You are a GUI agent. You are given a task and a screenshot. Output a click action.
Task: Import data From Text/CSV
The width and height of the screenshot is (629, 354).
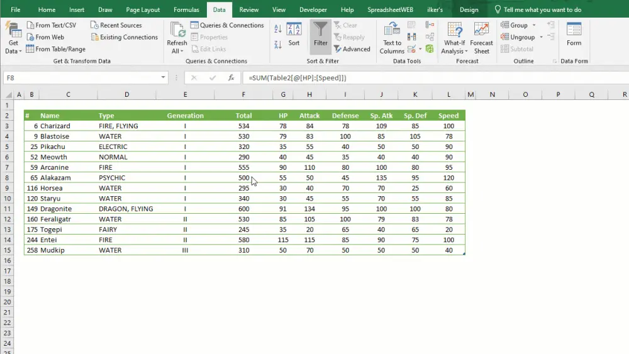[x=52, y=25]
